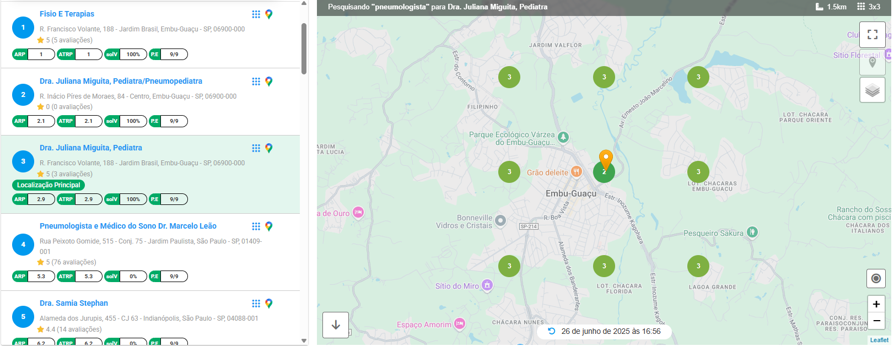
Task: Open Google Maps pin for Dra. Samia Stephan
Action: (x=269, y=304)
